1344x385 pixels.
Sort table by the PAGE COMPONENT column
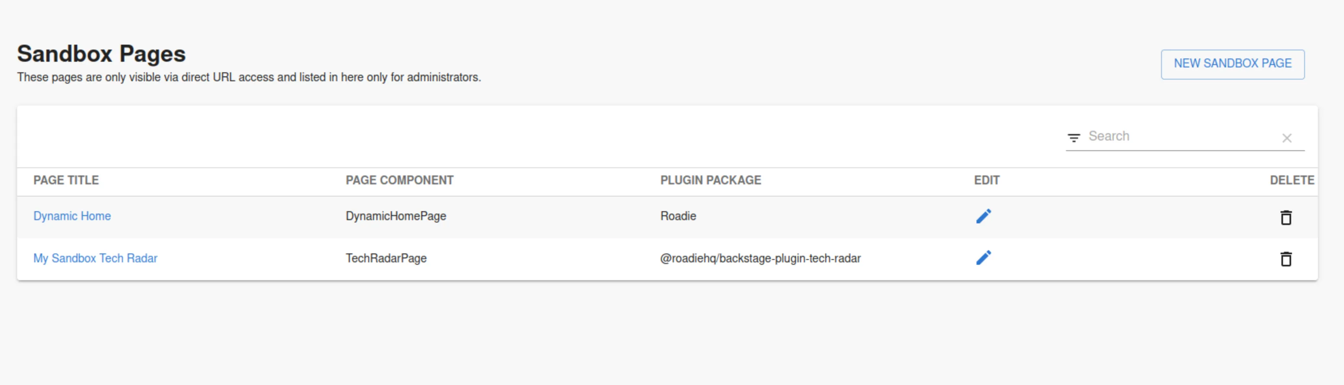click(x=400, y=180)
